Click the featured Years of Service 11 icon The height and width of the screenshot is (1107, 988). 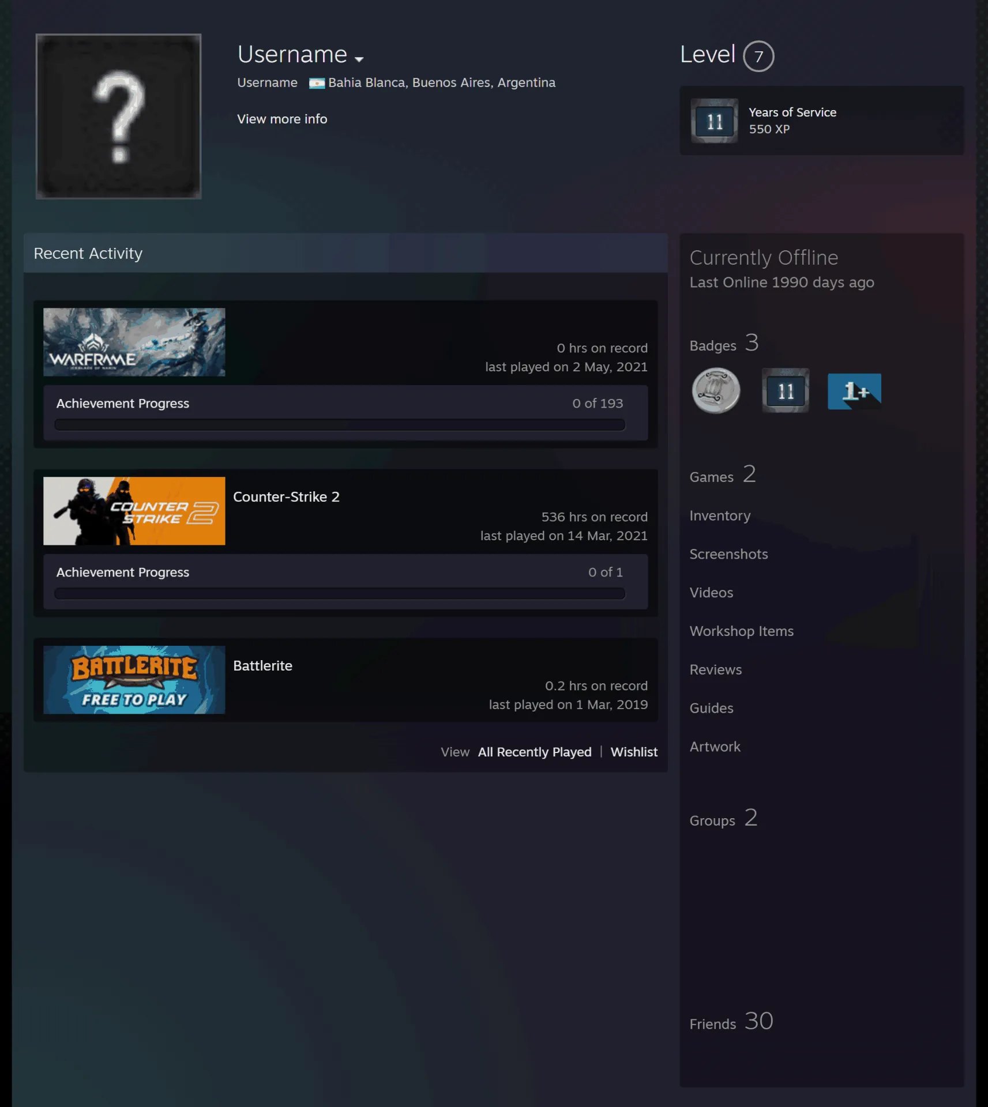[x=715, y=121]
